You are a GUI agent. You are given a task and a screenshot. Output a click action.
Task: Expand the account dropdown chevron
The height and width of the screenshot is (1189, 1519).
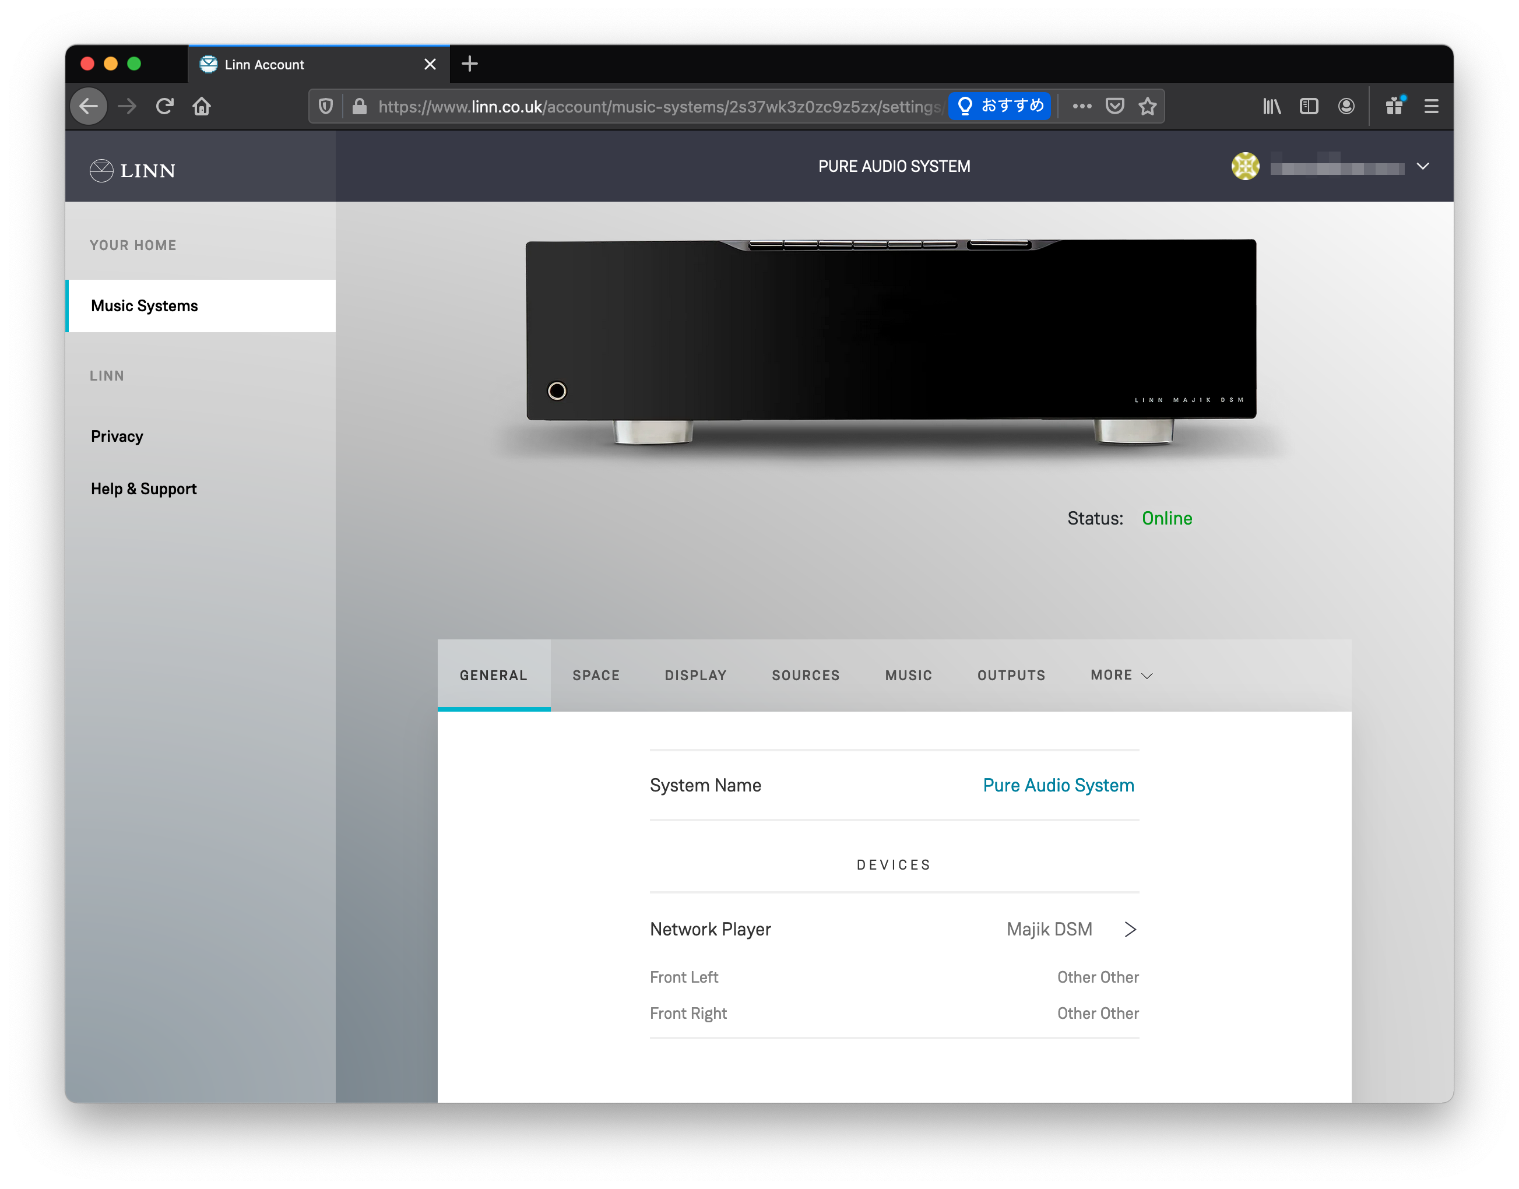pos(1422,166)
